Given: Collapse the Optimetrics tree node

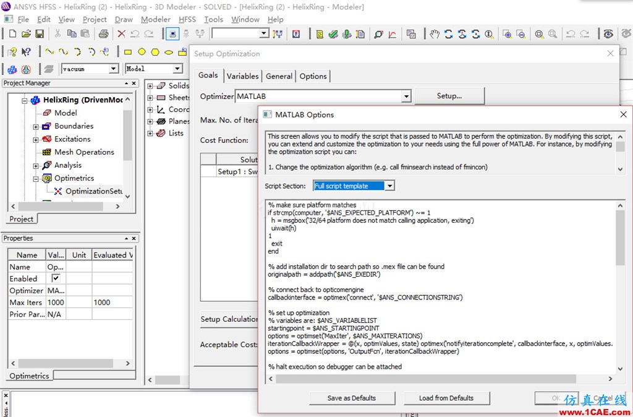Looking at the screenshot, I should pyautogui.click(x=35, y=179).
